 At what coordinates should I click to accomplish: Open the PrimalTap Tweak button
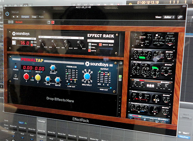[16, 75]
